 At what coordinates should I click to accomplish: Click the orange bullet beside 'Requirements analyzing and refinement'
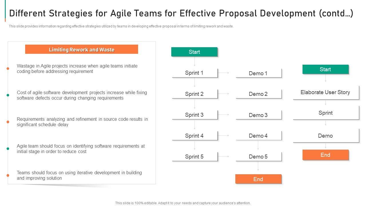coord(8,122)
